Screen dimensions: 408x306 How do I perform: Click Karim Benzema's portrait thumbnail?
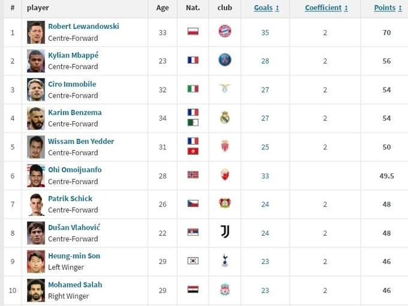(x=36, y=118)
